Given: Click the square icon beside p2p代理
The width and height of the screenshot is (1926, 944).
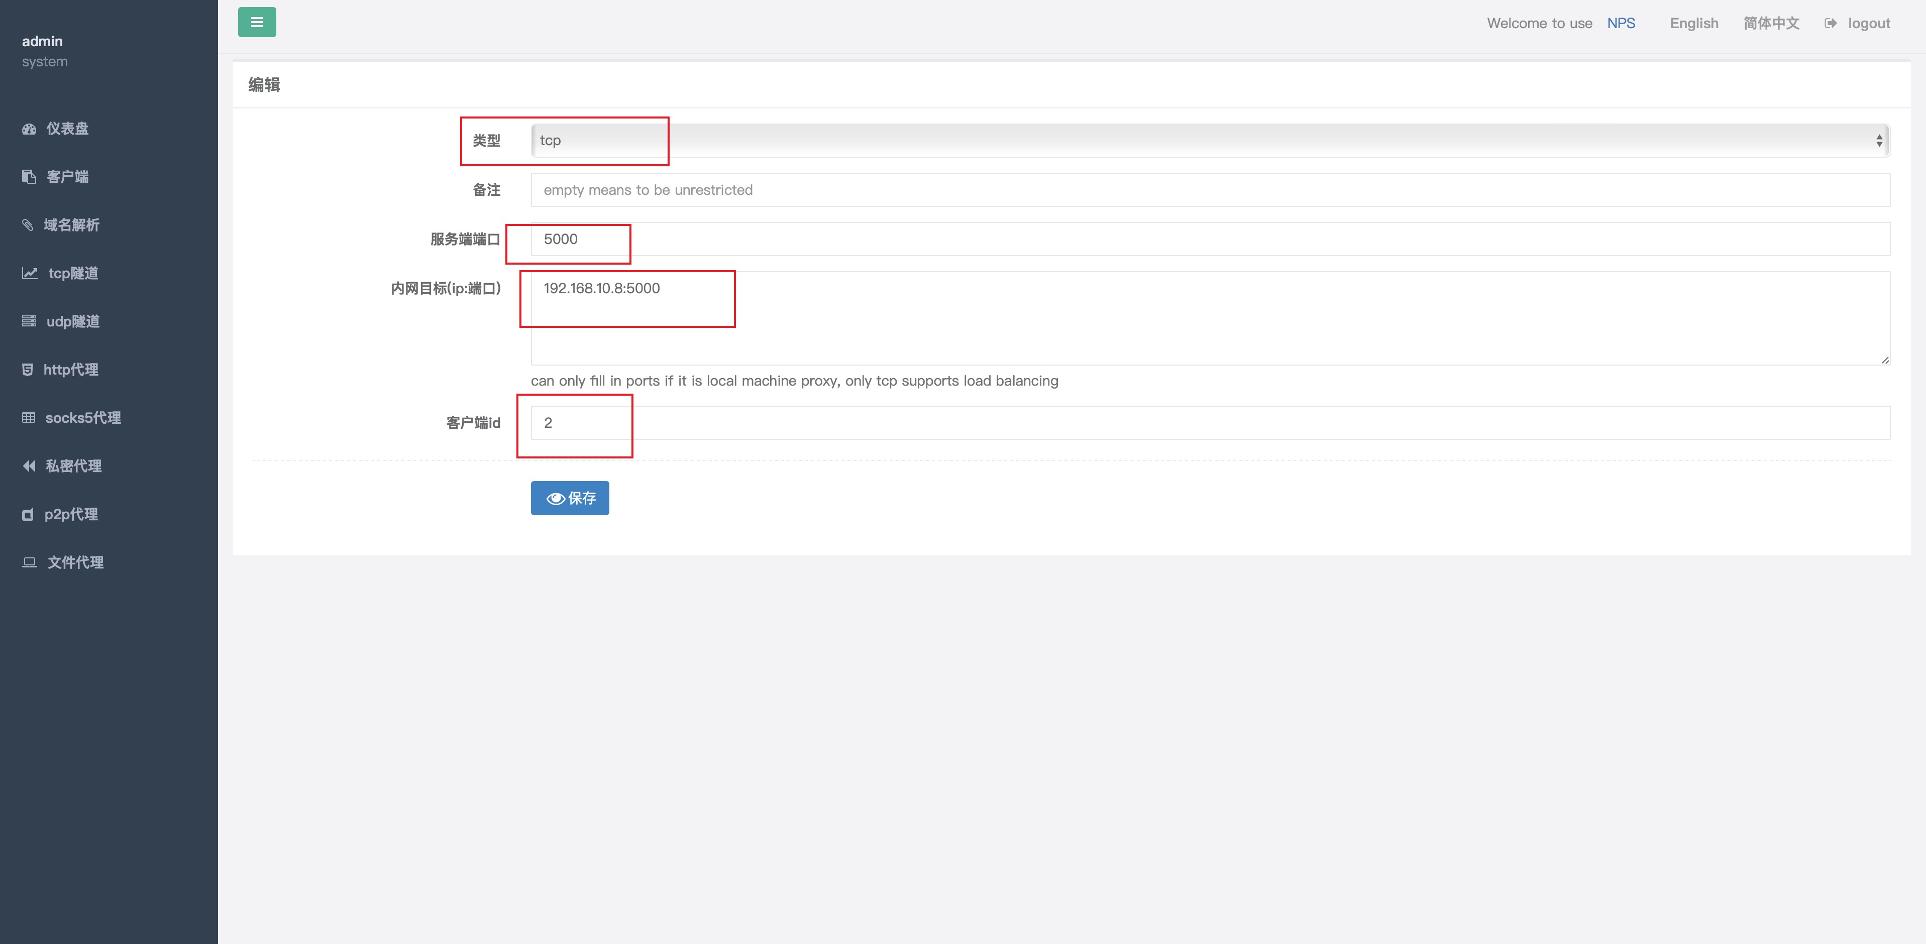Looking at the screenshot, I should coord(28,514).
